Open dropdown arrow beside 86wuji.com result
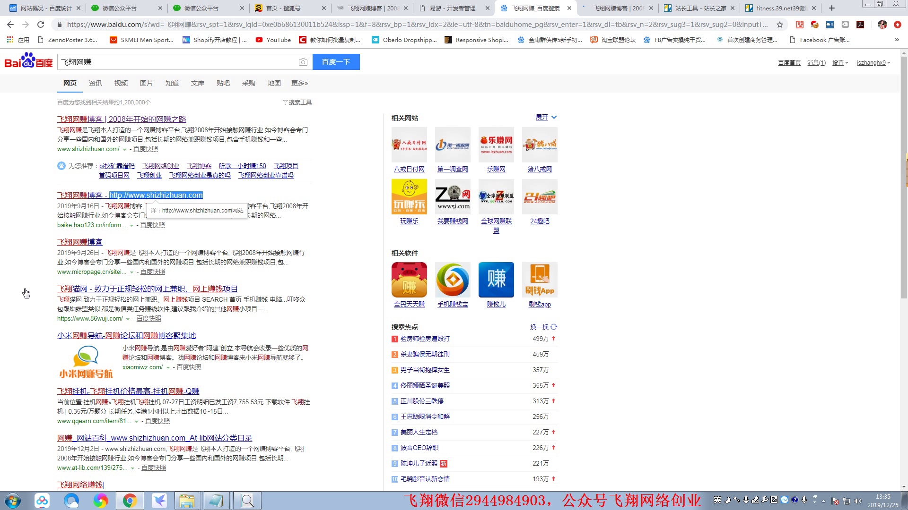The width and height of the screenshot is (908, 510). 128,319
